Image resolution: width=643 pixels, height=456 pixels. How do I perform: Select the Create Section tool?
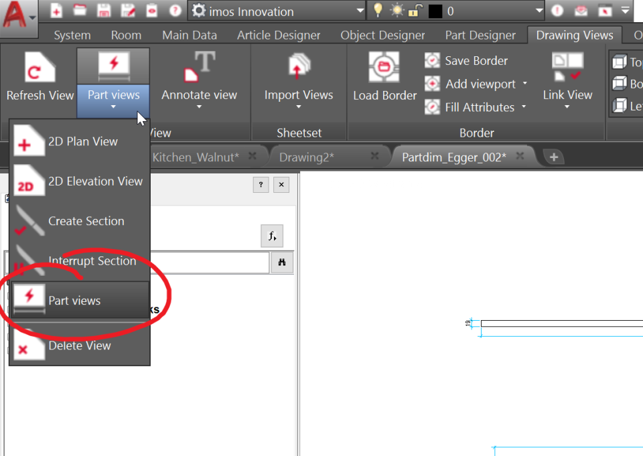86,221
